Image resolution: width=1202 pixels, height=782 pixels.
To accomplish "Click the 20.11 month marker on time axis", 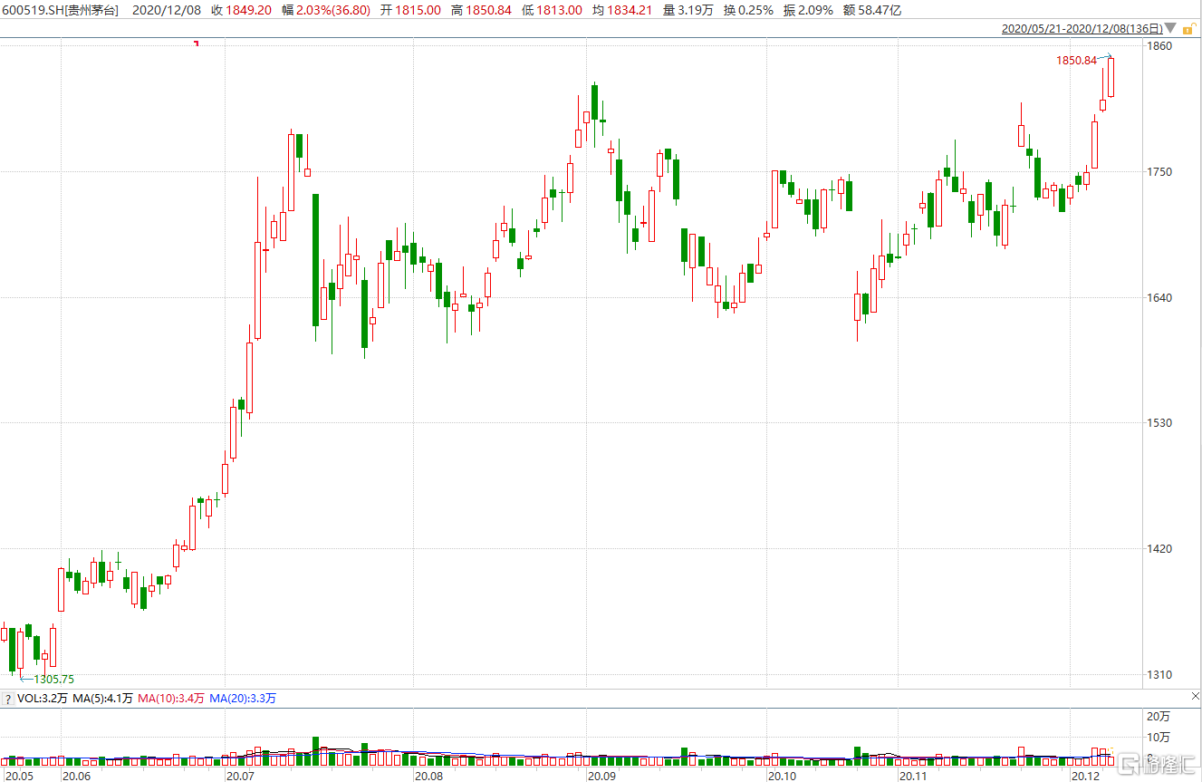I will click(914, 776).
